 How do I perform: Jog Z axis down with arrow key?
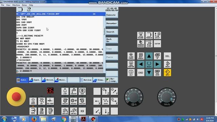tap(105, 111)
